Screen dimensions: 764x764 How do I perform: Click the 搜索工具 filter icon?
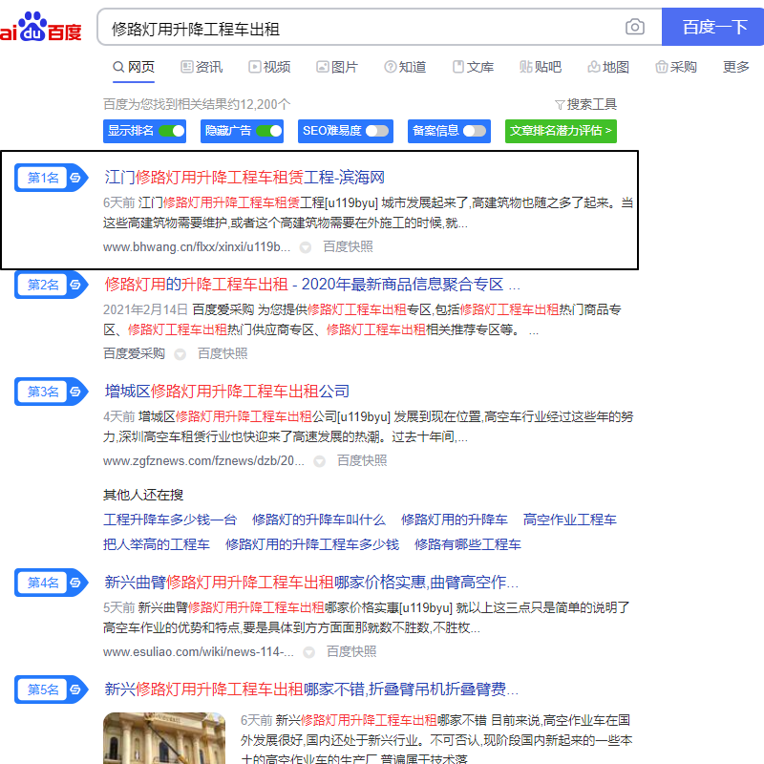(560, 105)
